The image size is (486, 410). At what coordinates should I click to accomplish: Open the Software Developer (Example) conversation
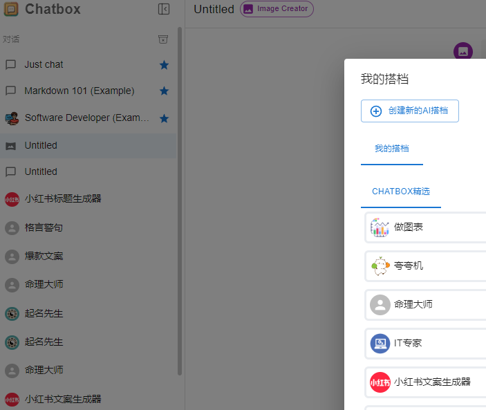(x=88, y=118)
